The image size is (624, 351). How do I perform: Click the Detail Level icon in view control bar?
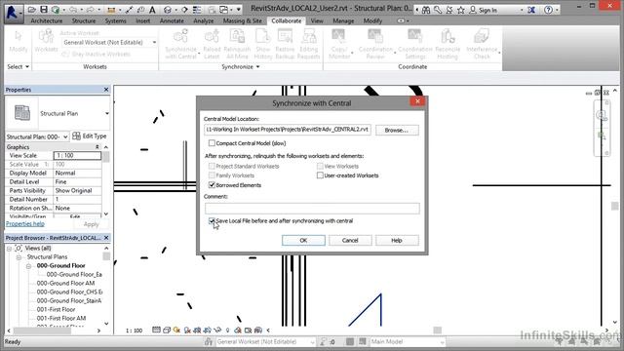pyautogui.click(x=156, y=330)
